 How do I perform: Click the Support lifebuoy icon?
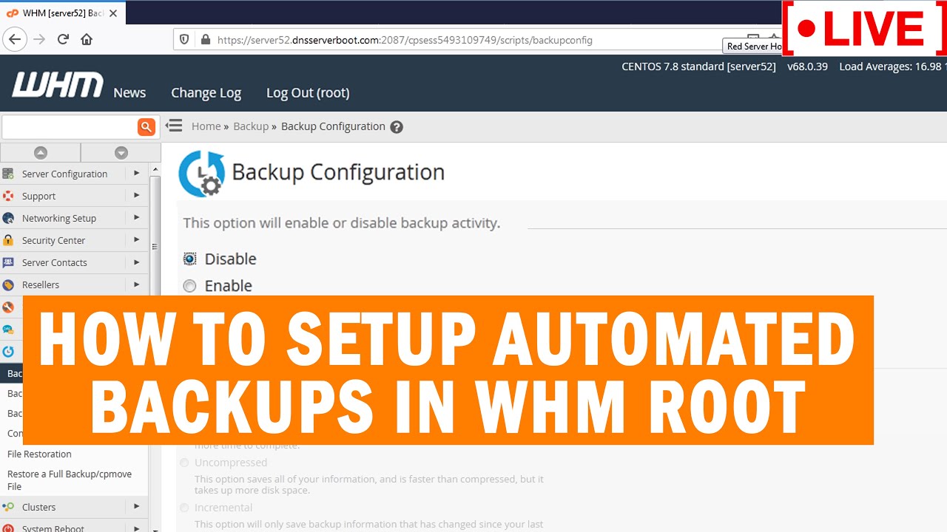pyautogui.click(x=8, y=196)
